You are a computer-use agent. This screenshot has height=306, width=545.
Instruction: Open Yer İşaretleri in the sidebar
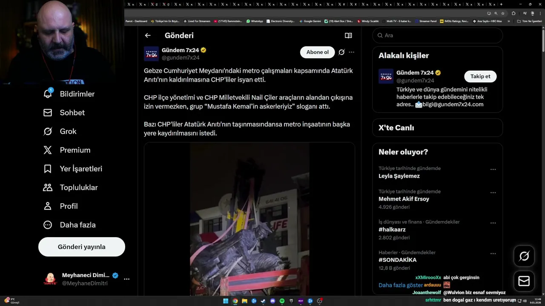point(72,169)
